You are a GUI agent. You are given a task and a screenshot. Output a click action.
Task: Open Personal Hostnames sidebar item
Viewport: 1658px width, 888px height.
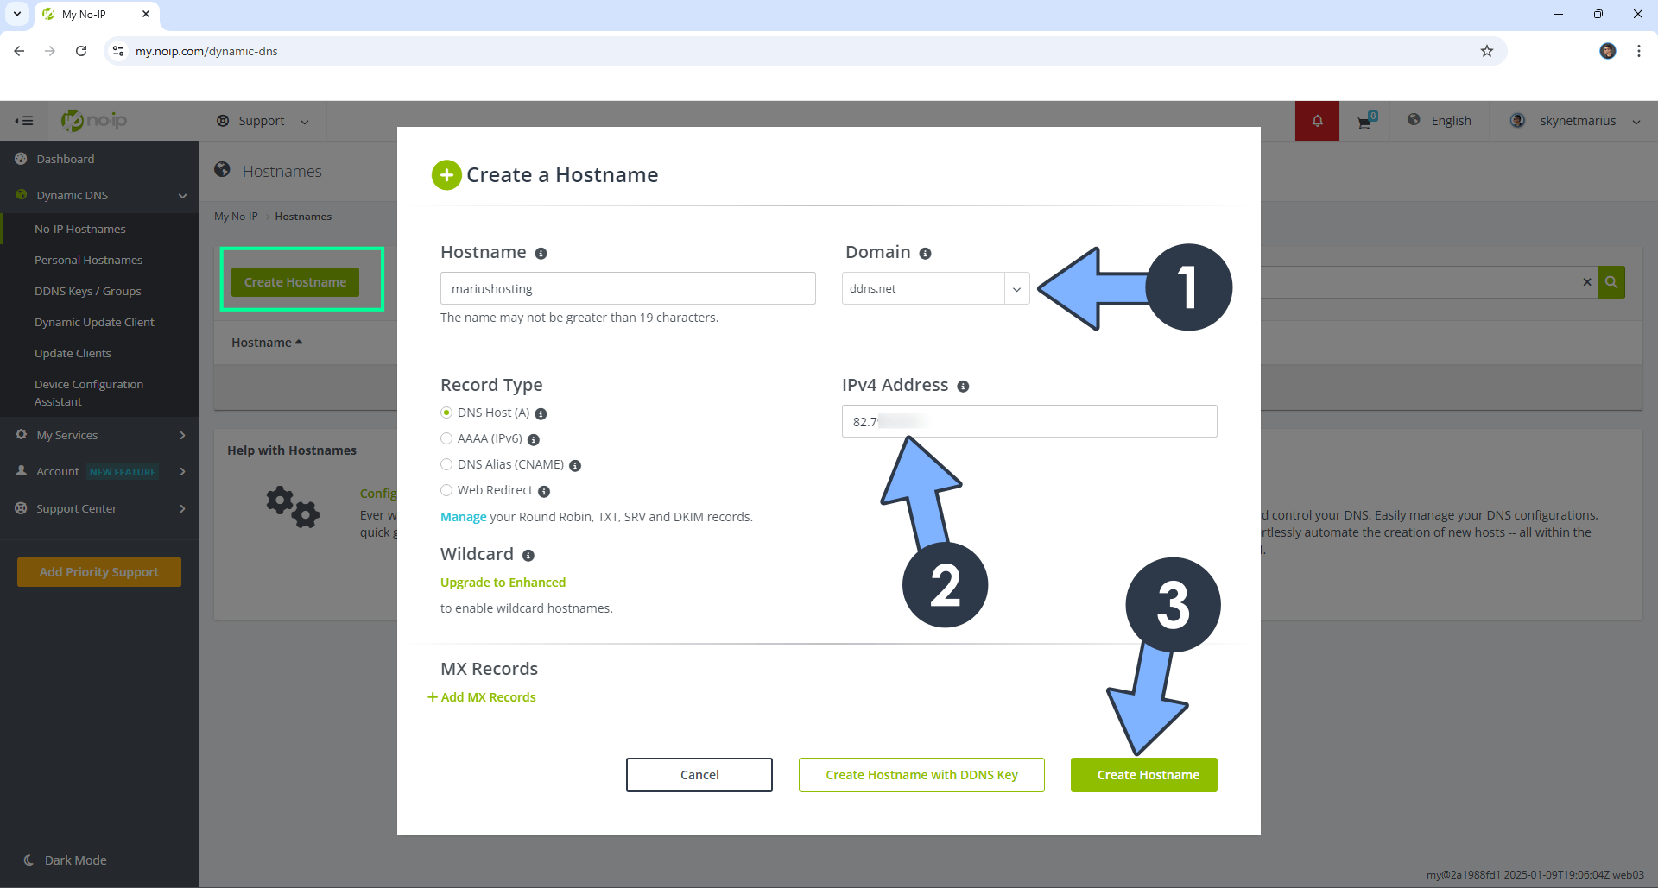[88, 260]
